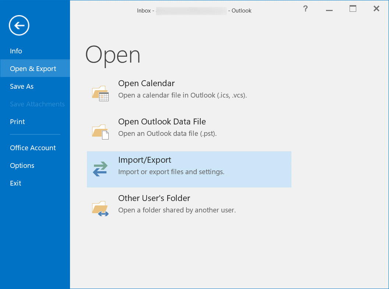Click the Import/Export arrows icon
This screenshot has width=389, height=289.
click(x=100, y=169)
